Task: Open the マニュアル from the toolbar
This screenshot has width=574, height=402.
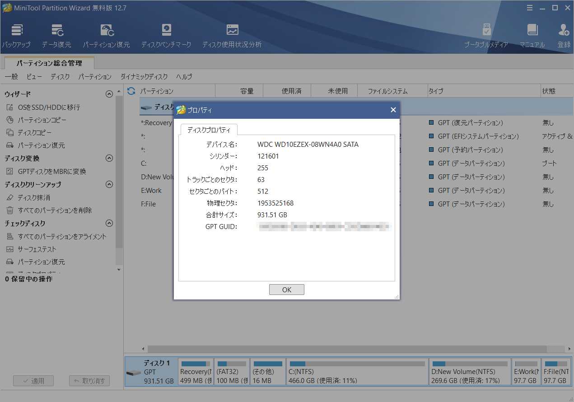Action: point(532,36)
